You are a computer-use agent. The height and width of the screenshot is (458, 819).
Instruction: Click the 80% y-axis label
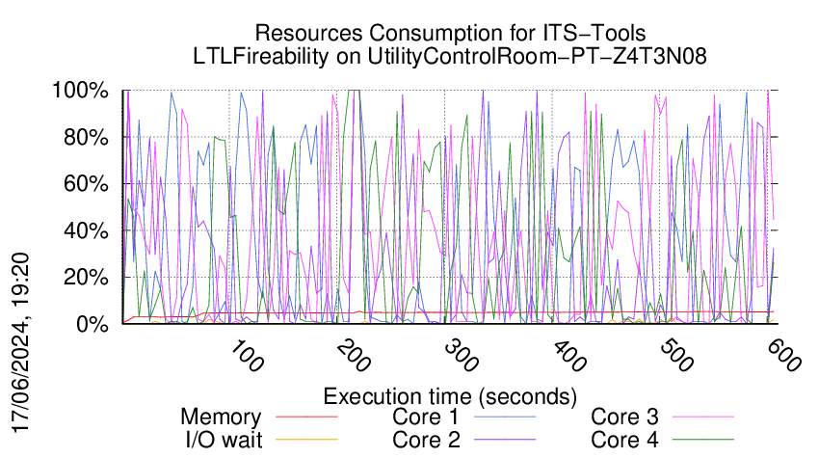coord(86,138)
